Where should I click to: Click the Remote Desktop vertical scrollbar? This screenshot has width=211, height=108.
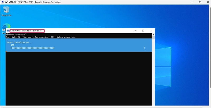click(210, 47)
